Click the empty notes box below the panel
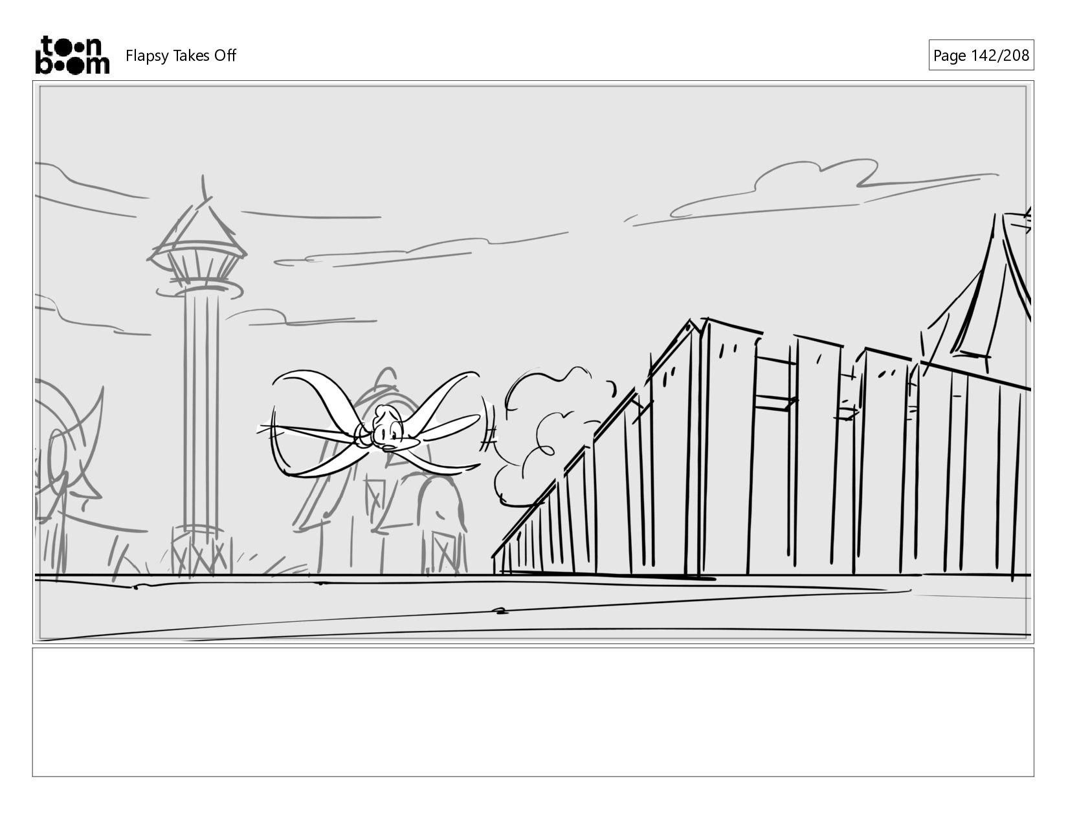Image resolution: width=1068 pixels, height=825 pixels. point(533,712)
